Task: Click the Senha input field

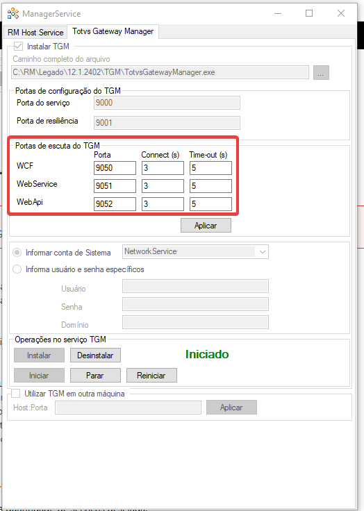Action: click(195, 304)
